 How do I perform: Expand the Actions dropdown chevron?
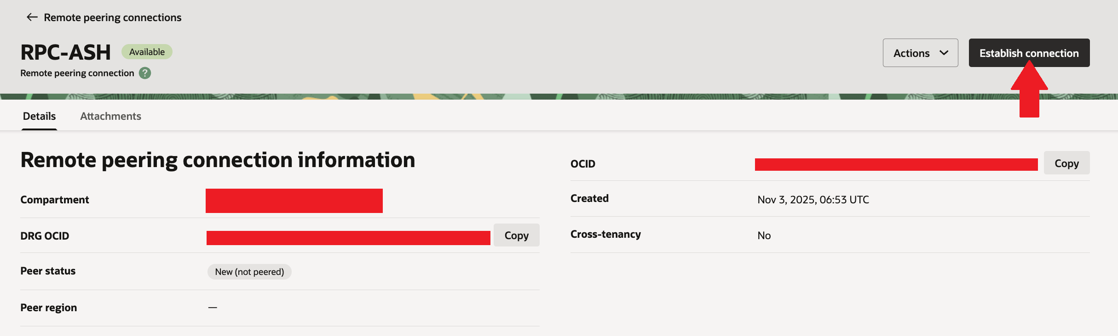click(944, 53)
